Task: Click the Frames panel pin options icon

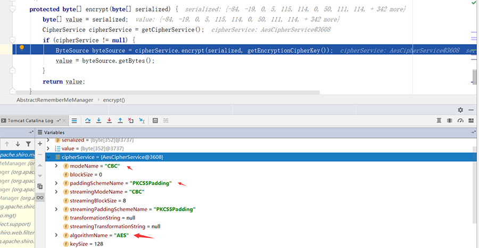Action: (x=31, y=132)
